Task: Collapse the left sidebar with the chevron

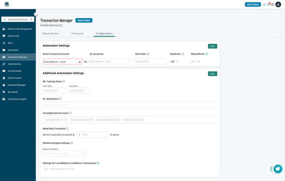Action: pyautogui.click(x=36, y=14)
